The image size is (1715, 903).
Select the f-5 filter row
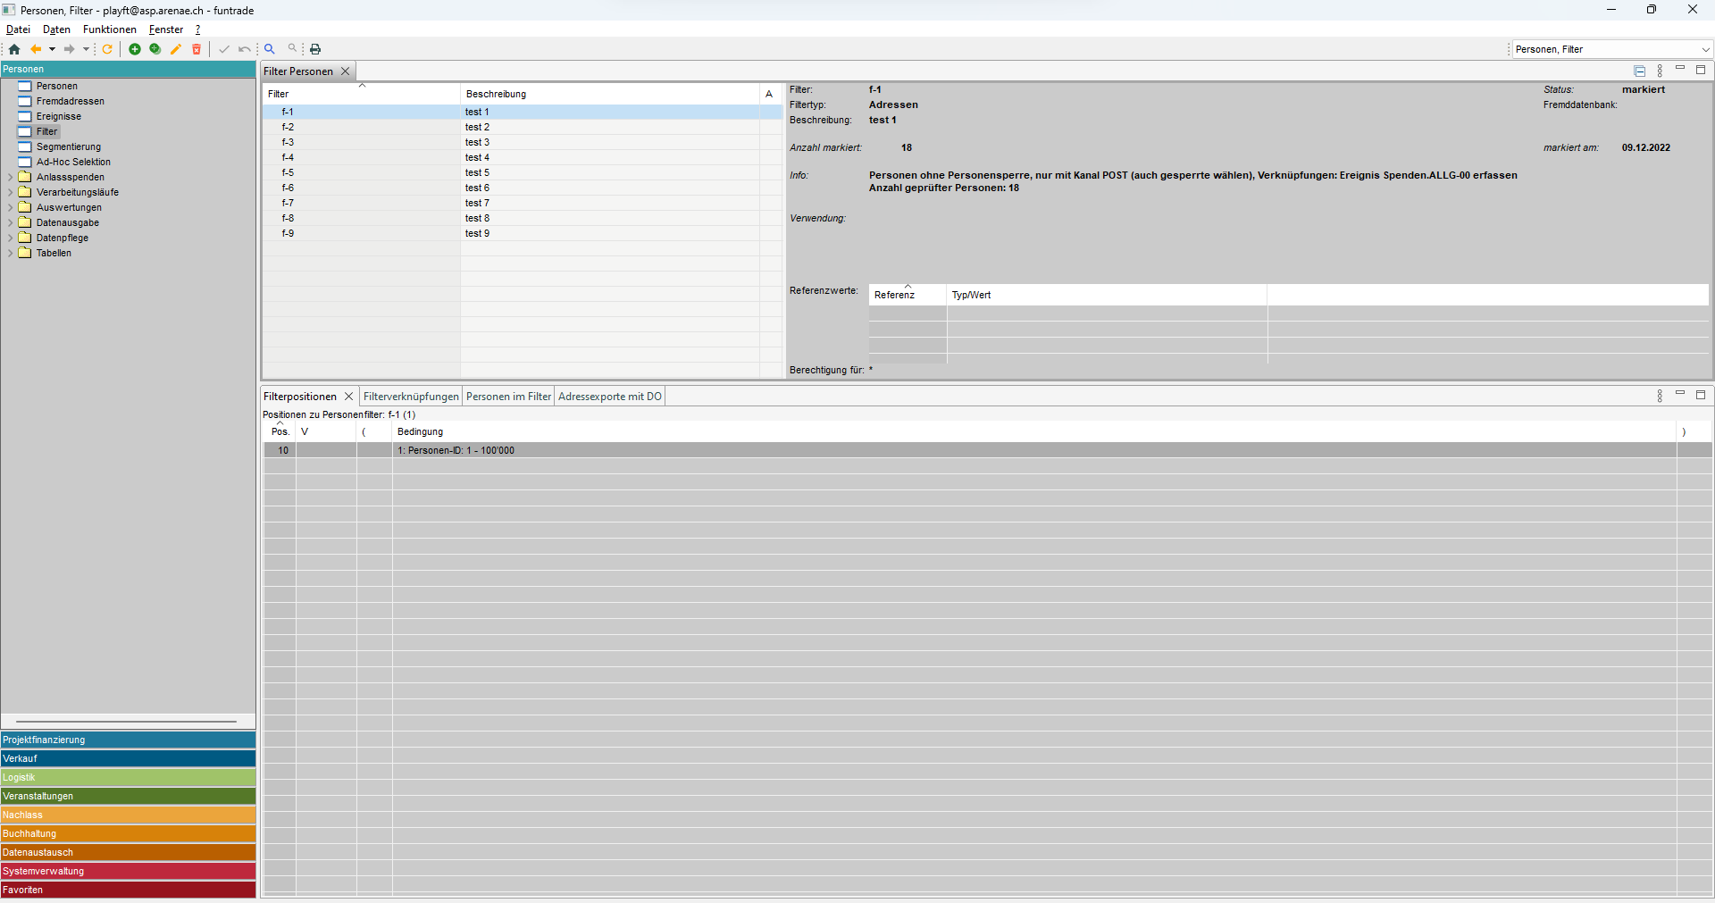pyautogui.click(x=288, y=173)
